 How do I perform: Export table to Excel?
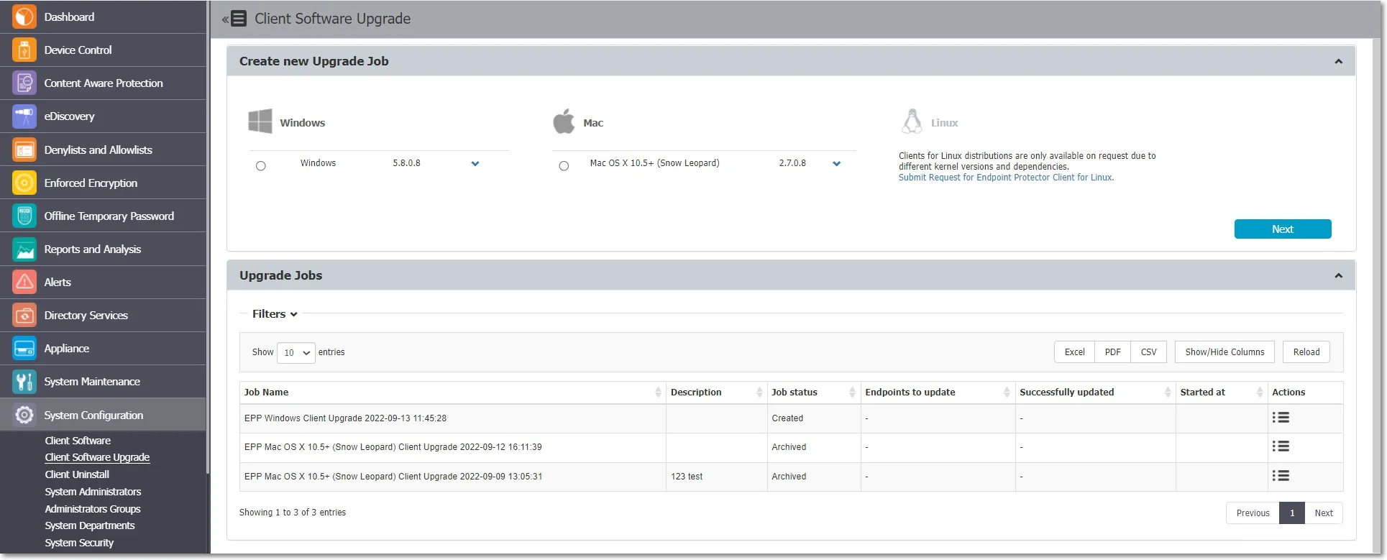pyautogui.click(x=1074, y=352)
